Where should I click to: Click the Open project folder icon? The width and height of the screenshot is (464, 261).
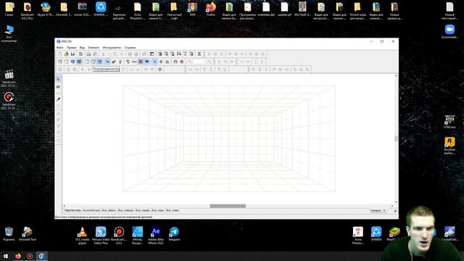tap(66, 54)
